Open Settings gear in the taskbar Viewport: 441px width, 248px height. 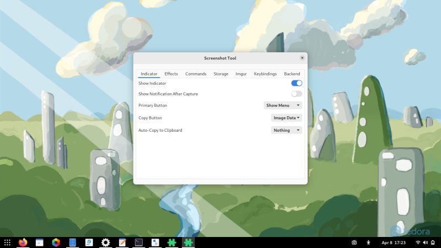coord(105,242)
